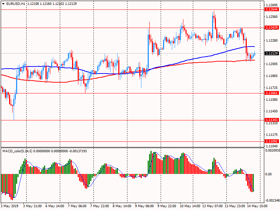
Task: Click the current price label 1.12129
Action: [271, 53]
